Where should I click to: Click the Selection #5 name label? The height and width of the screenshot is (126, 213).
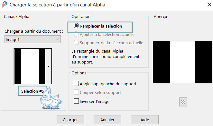click(32, 91)
